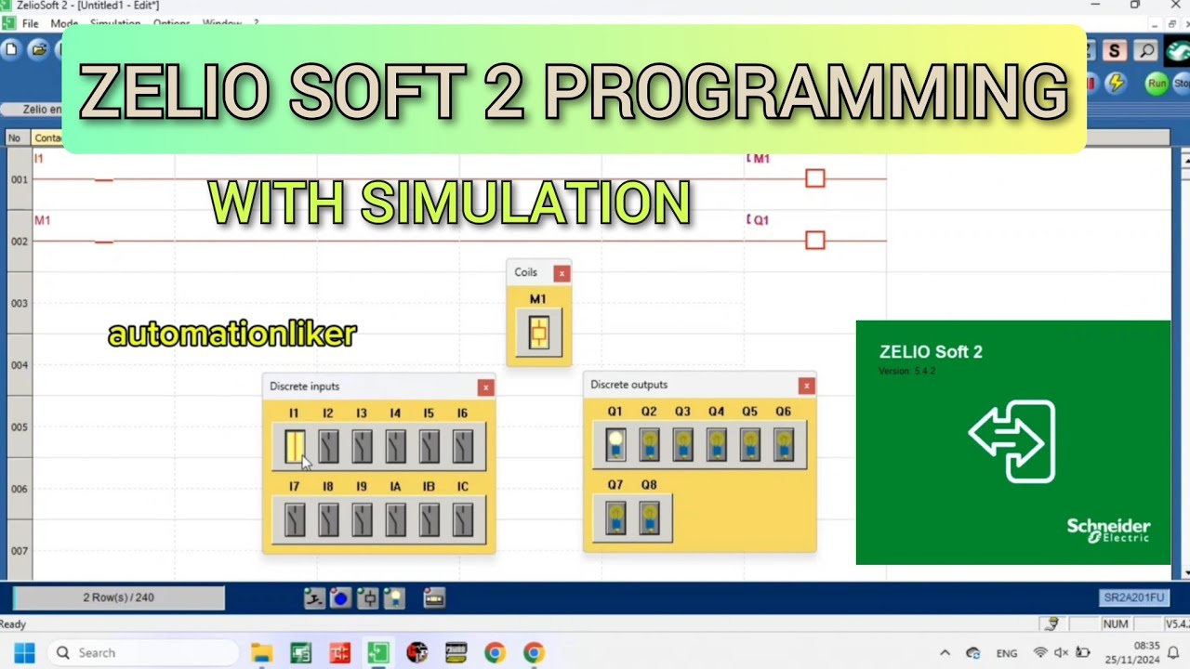
Task: Click the M1 coil icon in Coils panel
Action: 538,333
